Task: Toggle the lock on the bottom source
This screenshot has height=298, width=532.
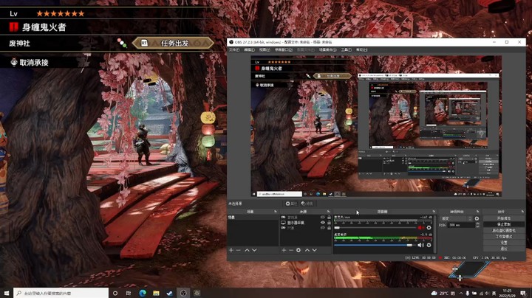Action: tap(329, 228)
